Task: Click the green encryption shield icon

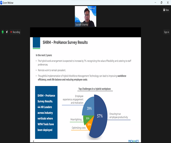Action: click(3, 32)
